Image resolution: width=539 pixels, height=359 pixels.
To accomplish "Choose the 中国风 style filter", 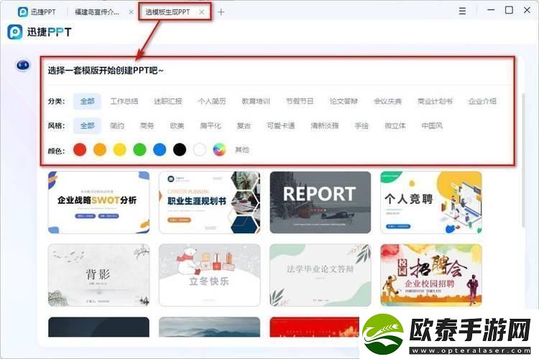I will point(432,126).
